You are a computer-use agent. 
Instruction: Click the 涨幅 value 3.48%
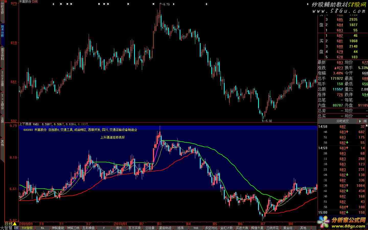(x=338, y=73)
